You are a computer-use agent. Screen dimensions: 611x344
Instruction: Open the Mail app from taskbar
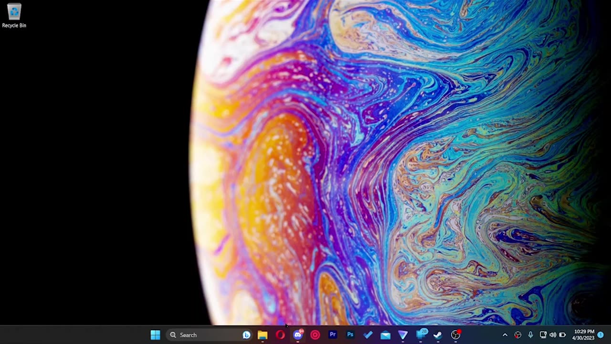coord(385,335)
